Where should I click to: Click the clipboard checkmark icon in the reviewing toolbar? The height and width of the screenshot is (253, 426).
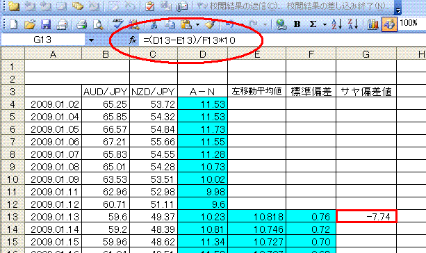pos(149,6)
